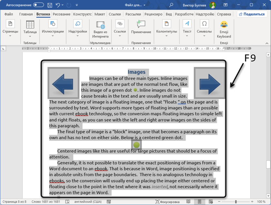Toggle the Автосохранение switch

tap(38, 5)
